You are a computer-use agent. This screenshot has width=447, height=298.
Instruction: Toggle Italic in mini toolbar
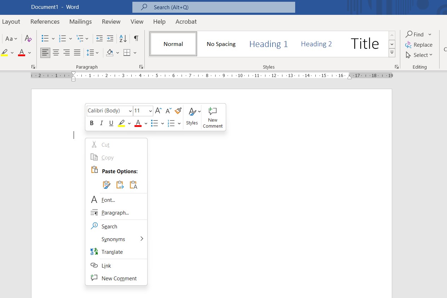(x=101, y=123)
